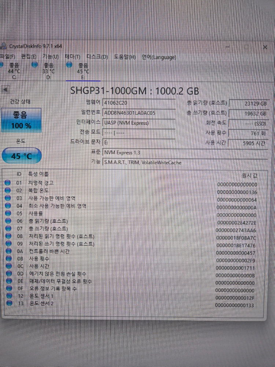This screenshot has width=275, height=367.
Task: Open the 파일(F) menu
Action: 7,57
